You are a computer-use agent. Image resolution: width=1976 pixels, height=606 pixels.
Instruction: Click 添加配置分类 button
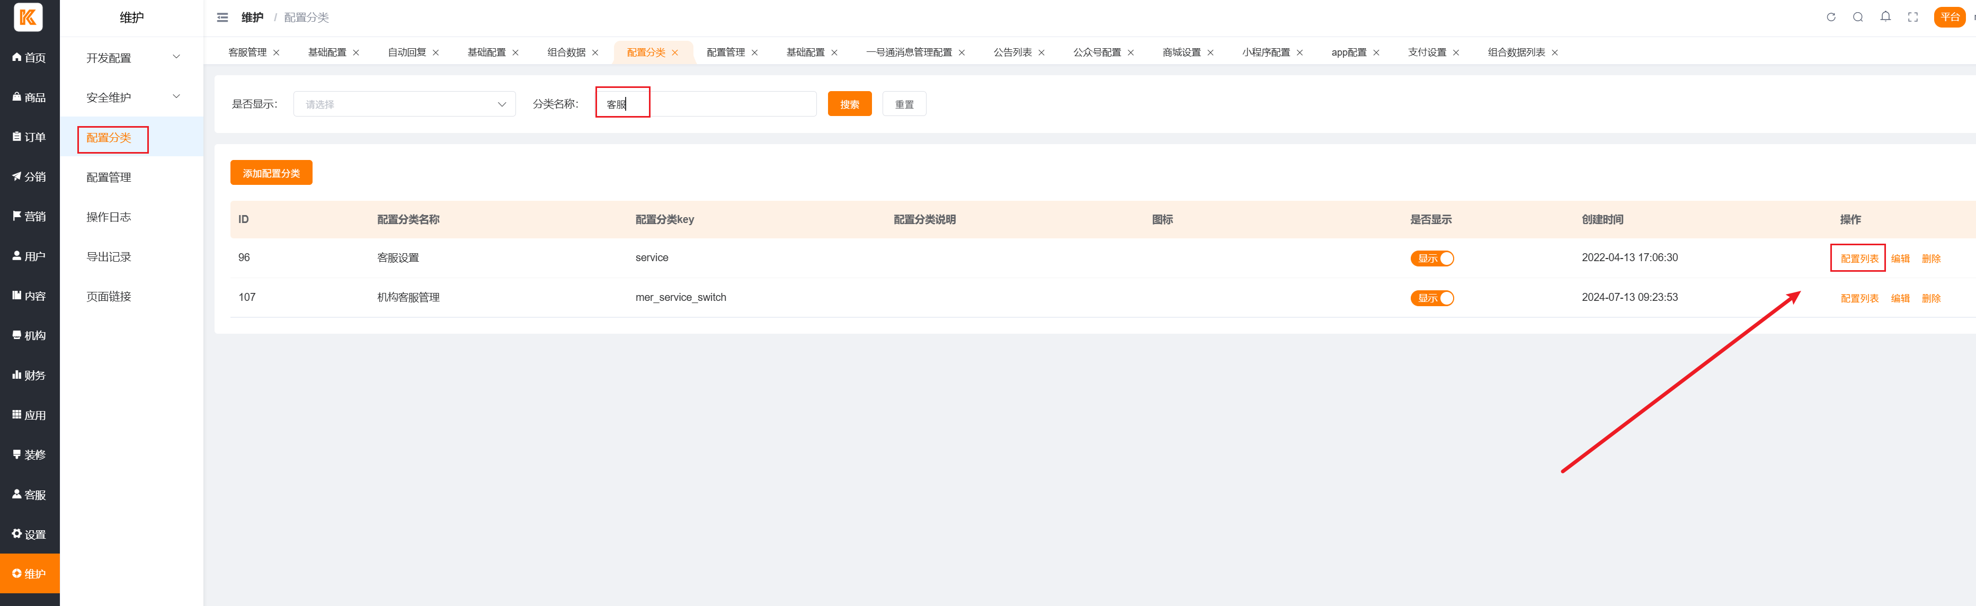click(x=271, y=173)
